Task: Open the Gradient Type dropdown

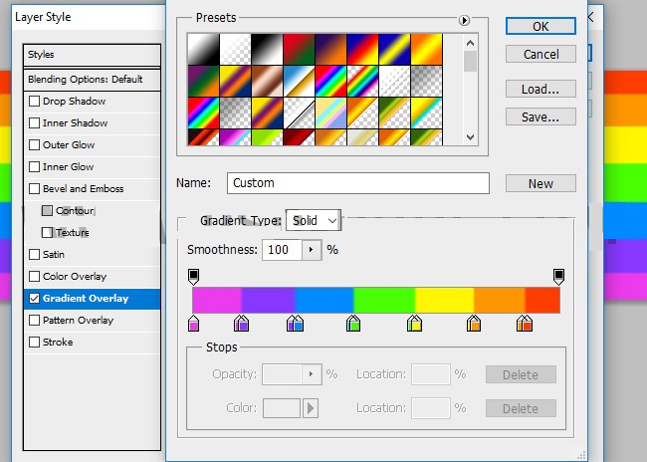Action: coord(314,220)
